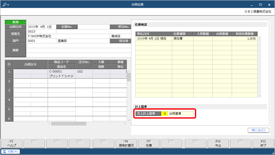The width and height of the screenshot is (275, 155).
Task: Click the 受払日付 column header
Action: pyautogui.click(x=153, y=34)
